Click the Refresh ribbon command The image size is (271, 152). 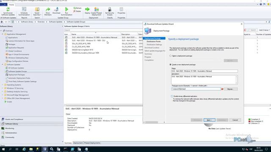(77, 8)
